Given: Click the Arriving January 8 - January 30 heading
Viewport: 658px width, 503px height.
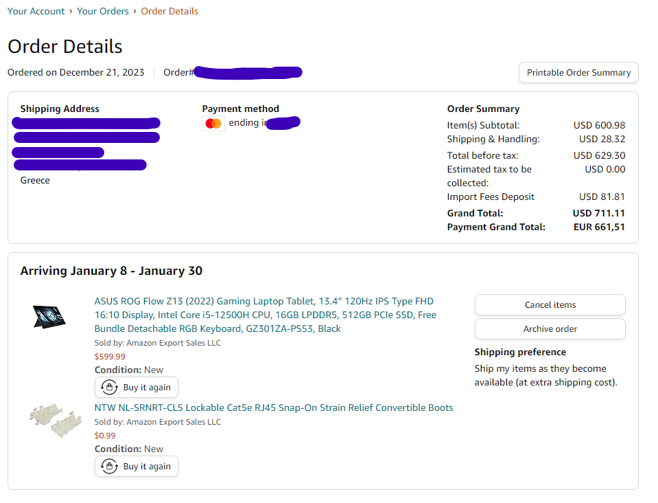Looking at the screenshot, I should click(x=111, y=271).
